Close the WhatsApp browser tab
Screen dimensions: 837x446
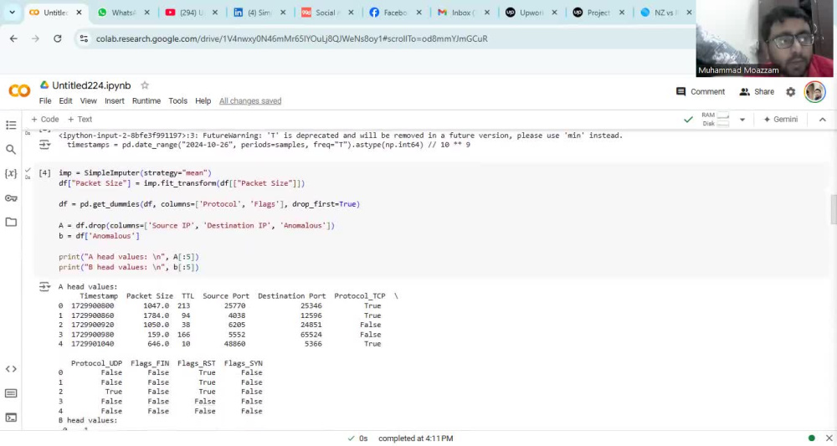click(x=146, y=13)
